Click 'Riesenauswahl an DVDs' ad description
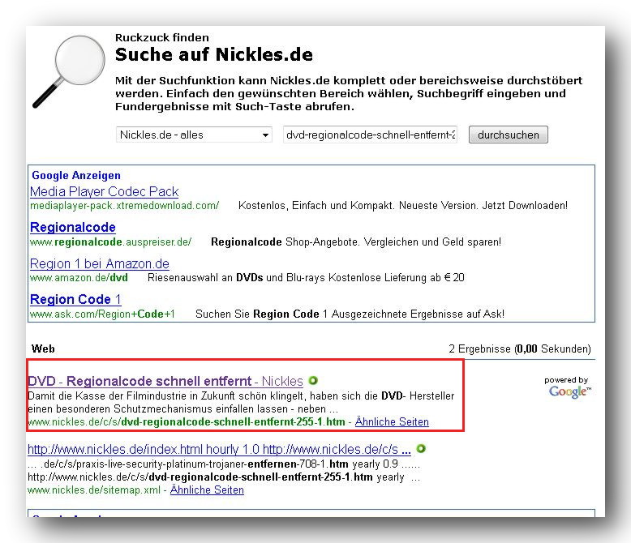Screen dimensions: 631x543 pyautogui.click(x=306, y=277)
